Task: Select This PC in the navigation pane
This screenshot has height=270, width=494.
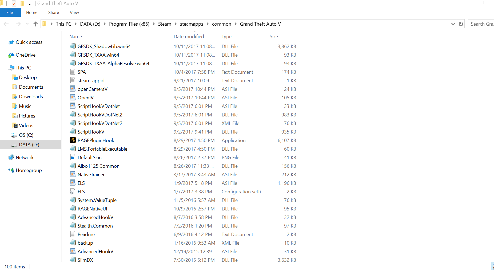Action: point(23,68)
